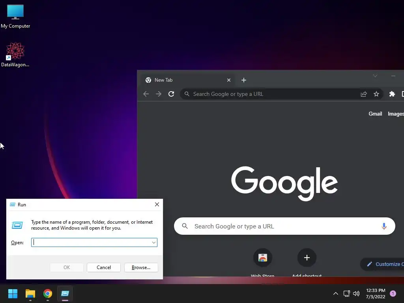Show hidden tray icons chevron
Viewport: 404px width, 303px height.
click(335, 294)
